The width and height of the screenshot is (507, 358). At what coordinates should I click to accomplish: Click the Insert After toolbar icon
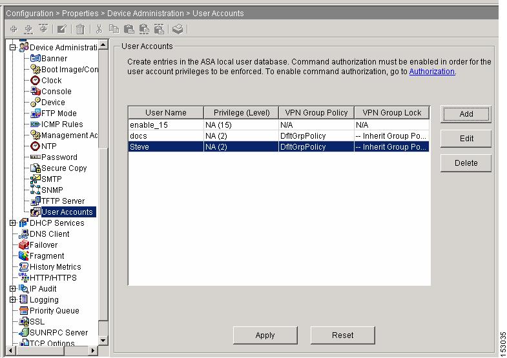28,30
